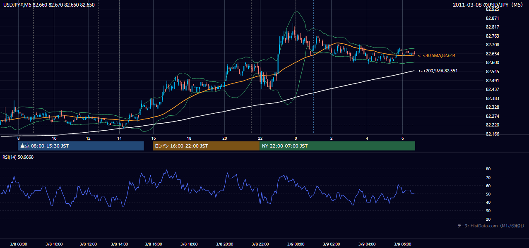Viewport: 529px width, 248px height.
Task: Click price axis label 82.654
Action: click(493, 54)
